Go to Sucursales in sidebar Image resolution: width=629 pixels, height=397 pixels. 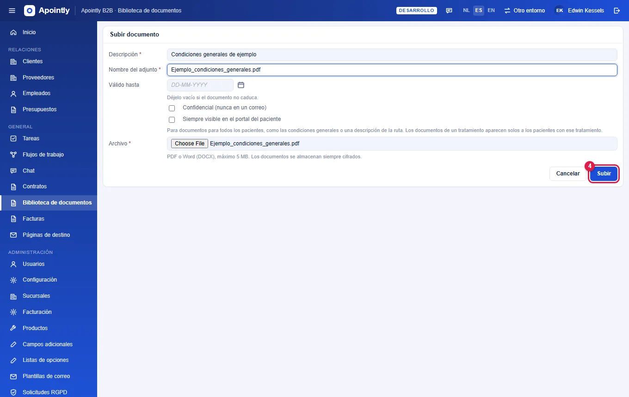pyautogui.click(x=49, y=296)
